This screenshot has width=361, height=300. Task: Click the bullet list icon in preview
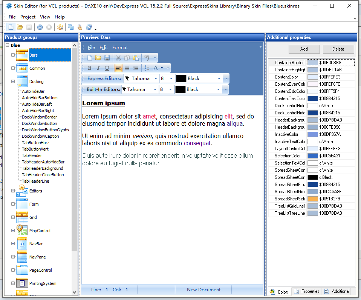coord(147,68)
